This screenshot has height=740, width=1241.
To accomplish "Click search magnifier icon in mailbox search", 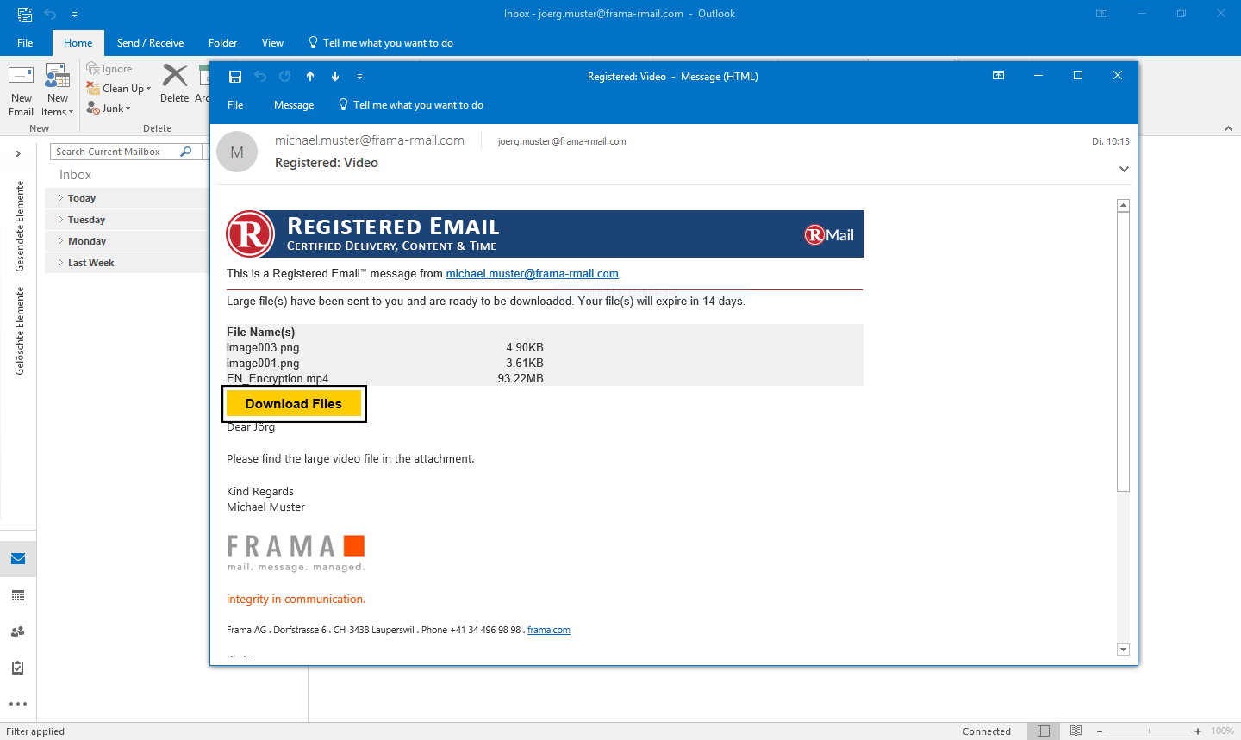I will click(x=186, y=152).
